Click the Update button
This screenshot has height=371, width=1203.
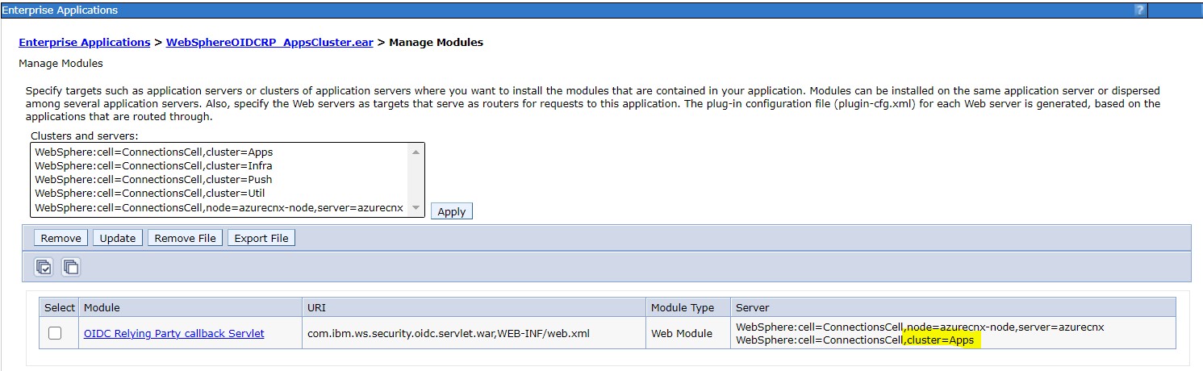click(x=118, y=238)
